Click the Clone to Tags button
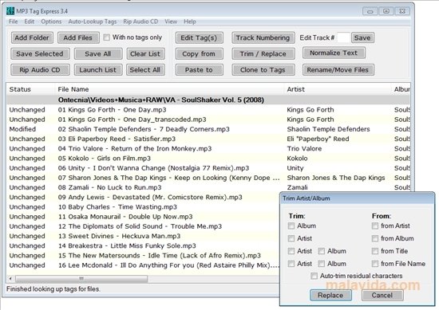This screenshot has width=439, height=310. coord(263,70)
